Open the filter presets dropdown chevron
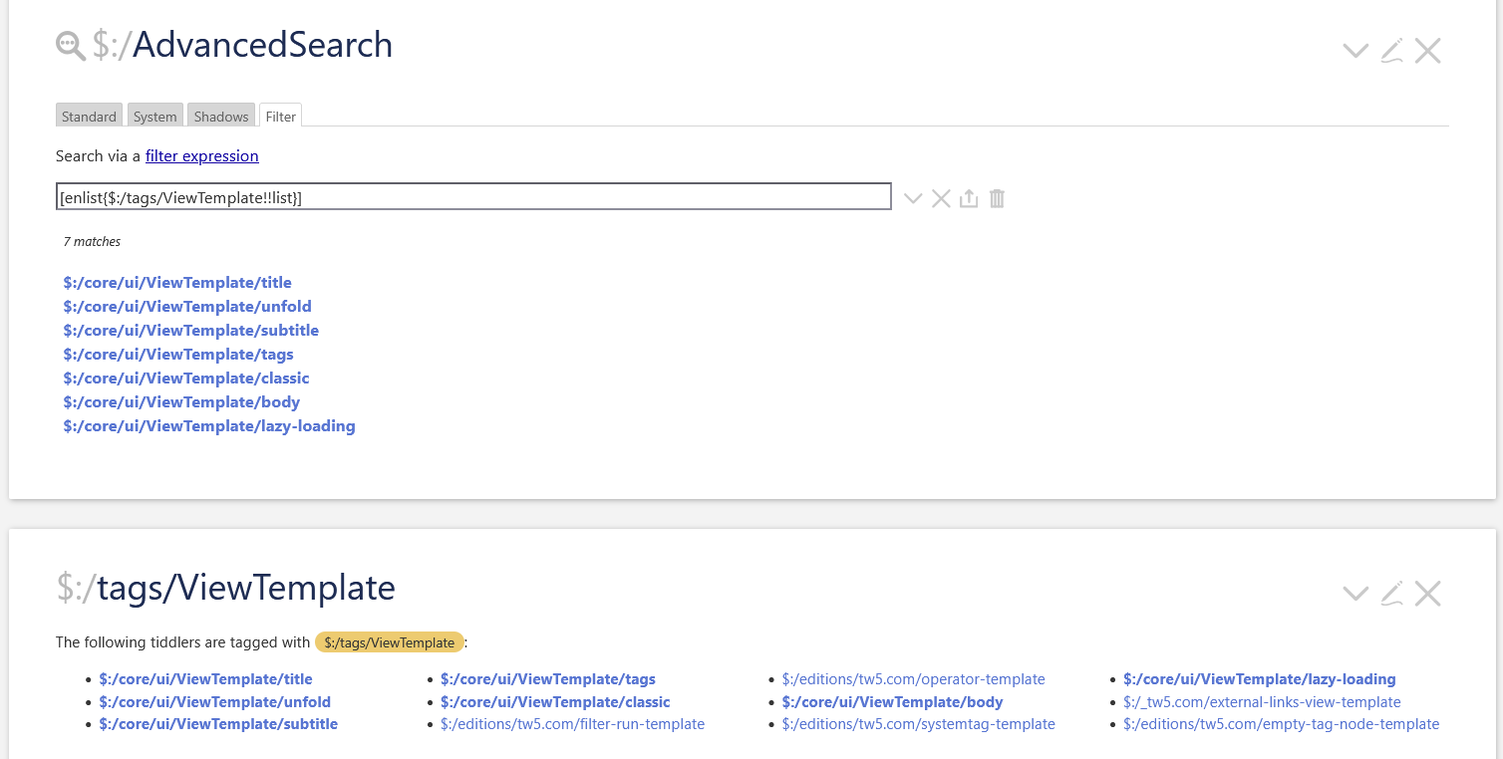Screen dimensions: 1503x759 (913, 199)
